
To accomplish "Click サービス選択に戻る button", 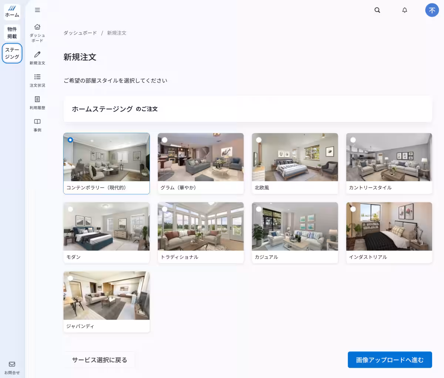I will (99, 360).
